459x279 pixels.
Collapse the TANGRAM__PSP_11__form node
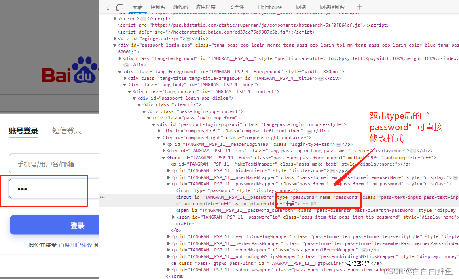(x=164, y=158)
